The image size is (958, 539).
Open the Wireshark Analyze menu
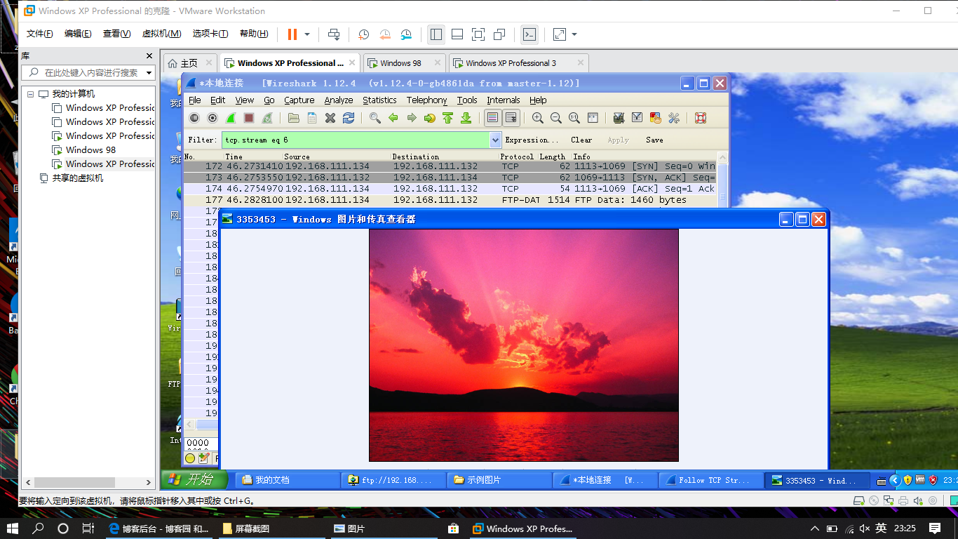(339, 100)
